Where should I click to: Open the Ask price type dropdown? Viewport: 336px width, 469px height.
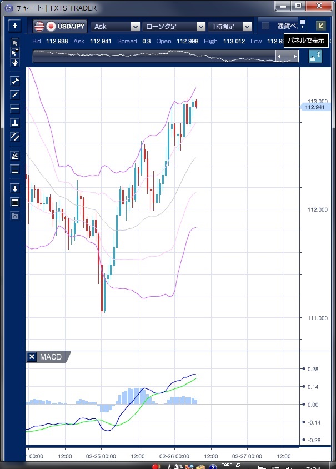[x=116, y=26]
